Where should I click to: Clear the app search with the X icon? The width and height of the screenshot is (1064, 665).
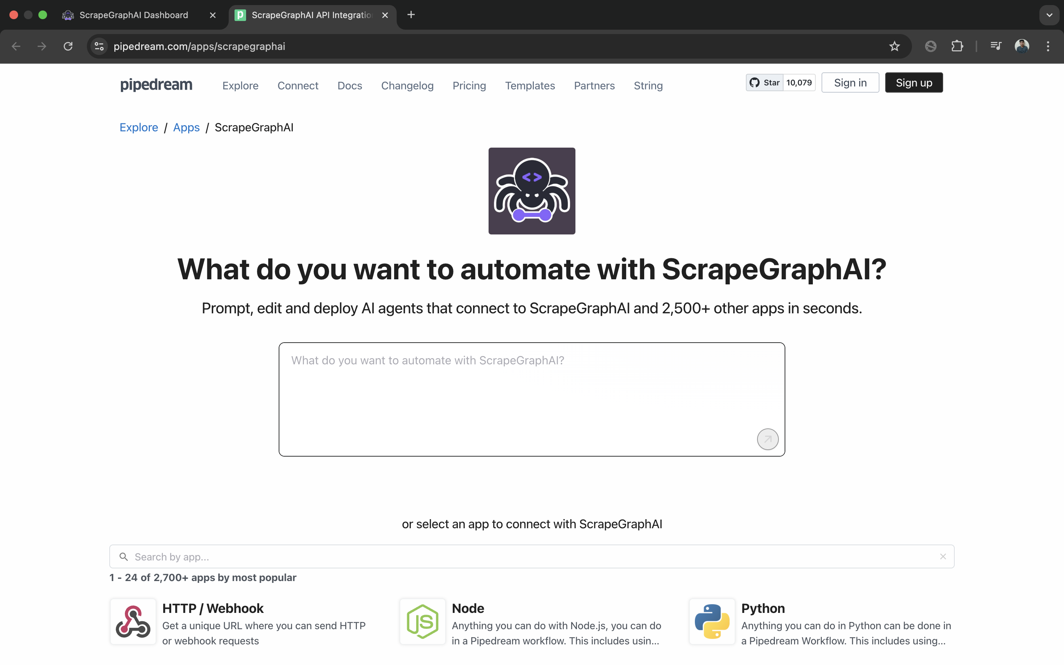(x=943, y=557)
